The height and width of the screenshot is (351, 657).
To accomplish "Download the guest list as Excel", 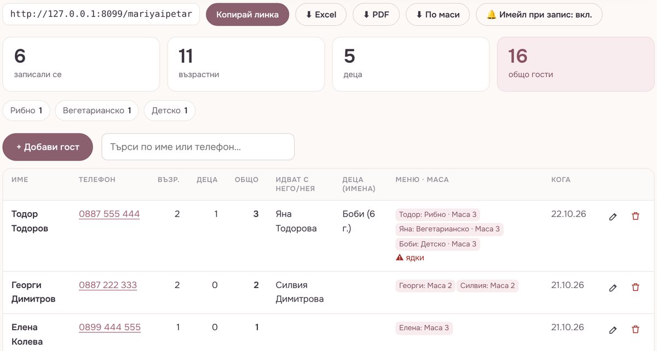I will pos(321,15).
